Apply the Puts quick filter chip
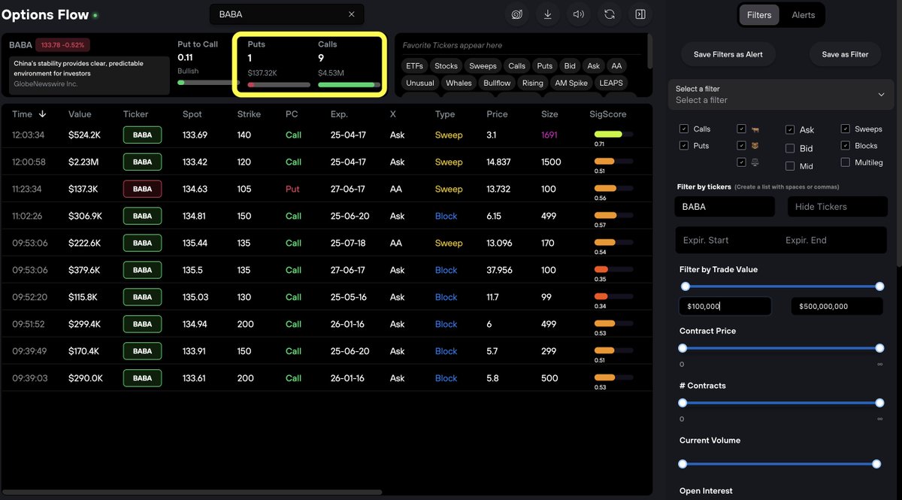Image resolution: width=902 pixels, height=500 pixels. [x=545, y=66]
